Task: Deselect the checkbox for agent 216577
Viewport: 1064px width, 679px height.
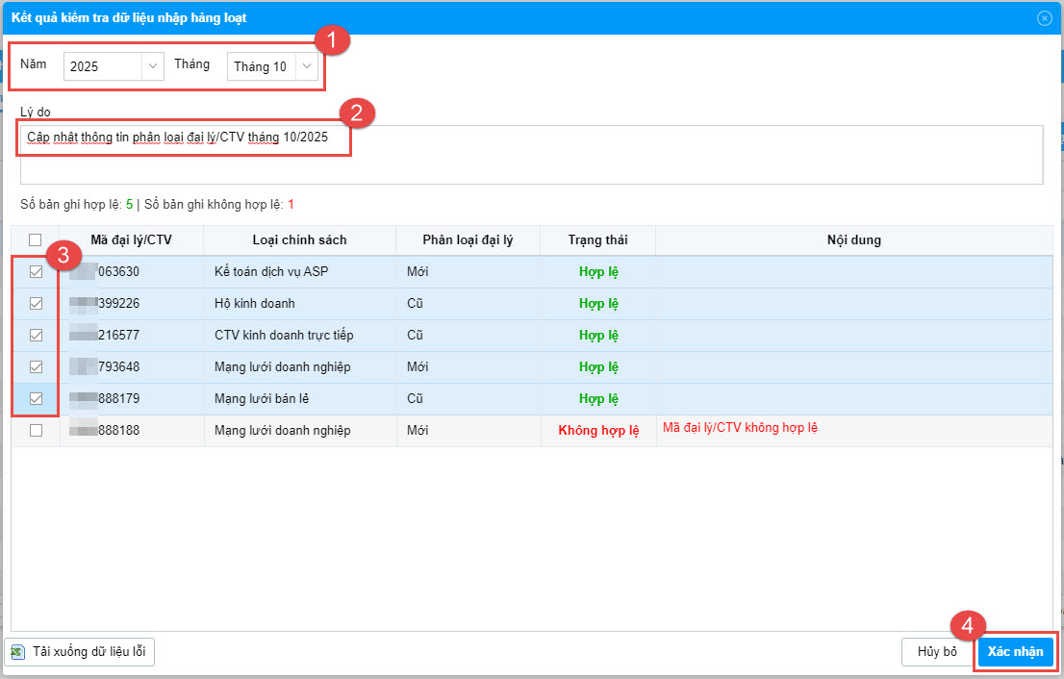Action: tap(37, 336)
